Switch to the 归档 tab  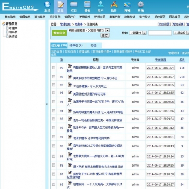coord(93,45)
